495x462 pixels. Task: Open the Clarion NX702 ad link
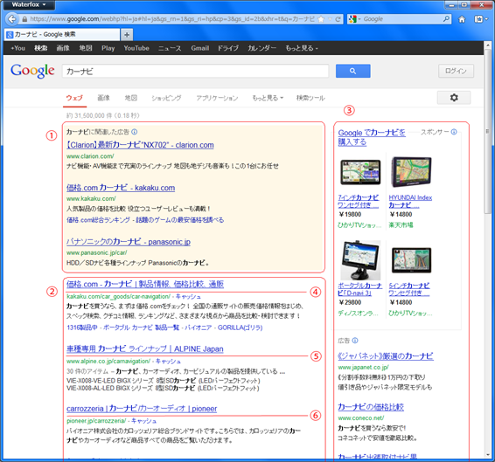coord(140,145)
